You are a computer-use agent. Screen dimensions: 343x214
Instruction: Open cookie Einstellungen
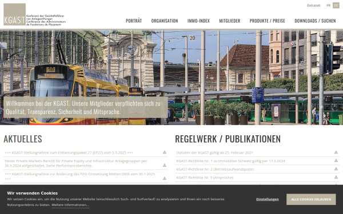pyautogui.click(x=268, y=199)
